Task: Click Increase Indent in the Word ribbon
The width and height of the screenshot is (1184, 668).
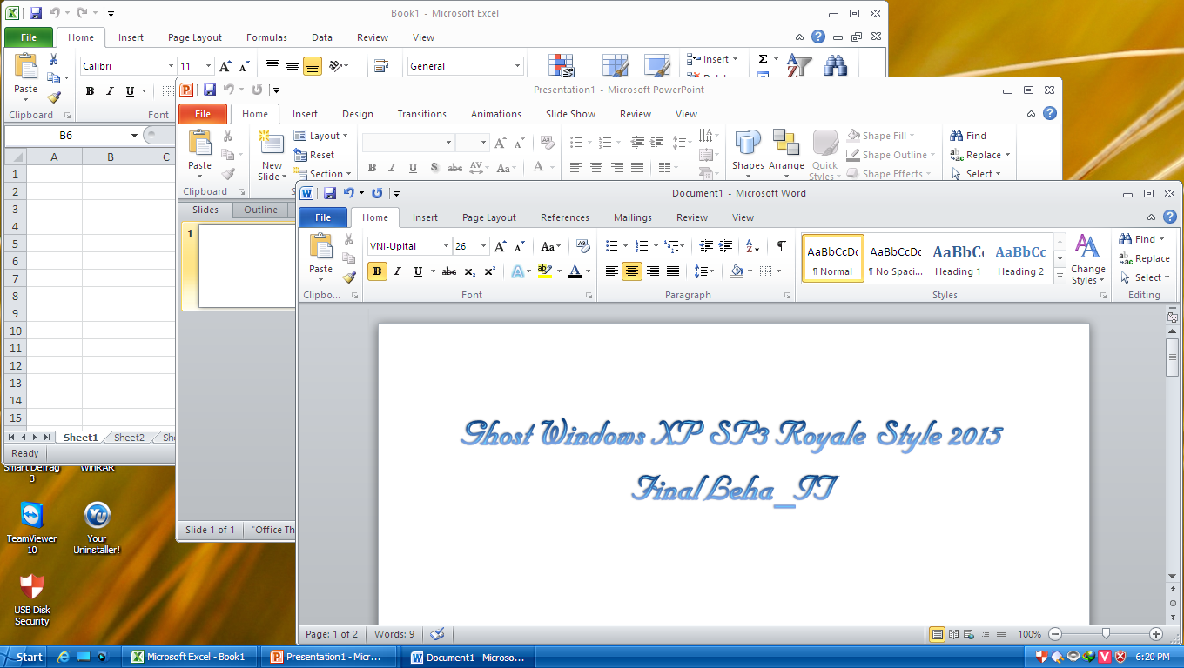Action: point(725,246)
